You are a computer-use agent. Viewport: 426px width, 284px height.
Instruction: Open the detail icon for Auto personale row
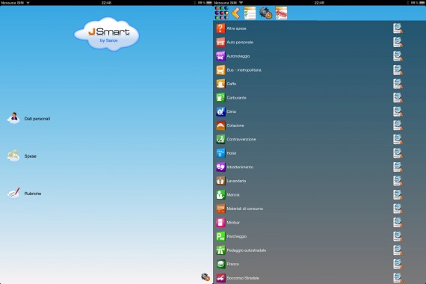(x=398, y=42)
